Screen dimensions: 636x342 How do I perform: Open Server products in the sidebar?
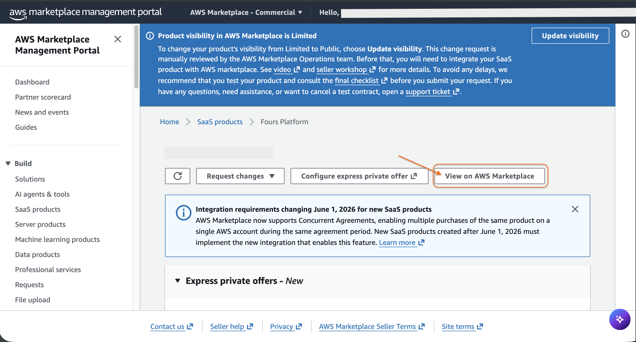point(40,224)
